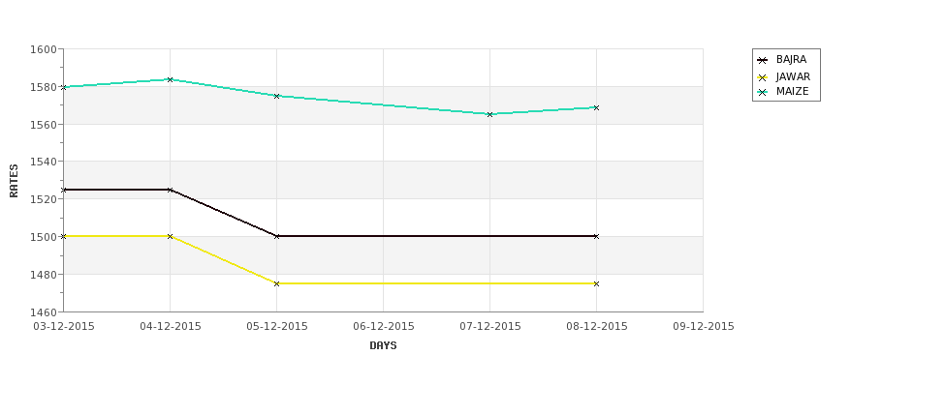Viewport: 945px width, 415px height.
Task: Click the MAIZE legend marker icon
Action: [x=763, y=93]
